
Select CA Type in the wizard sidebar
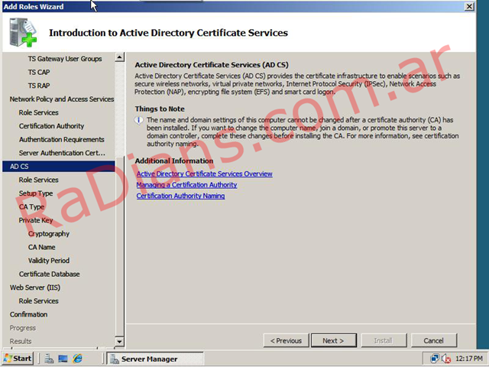point(31,206)
